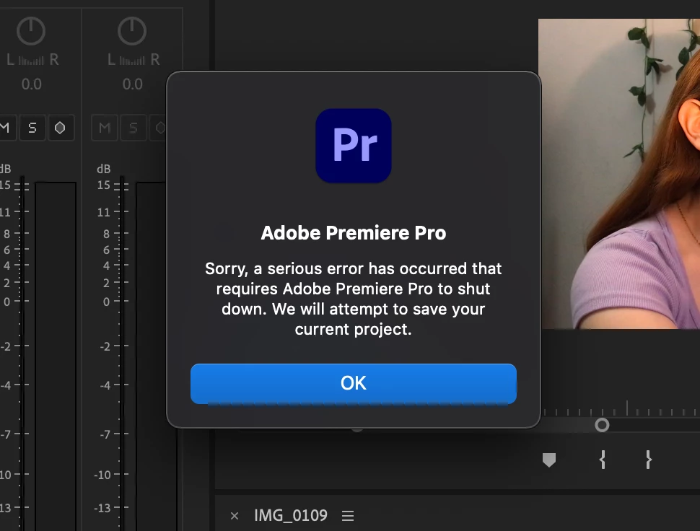Click the Add Marker icon below monitor
The width and height of the screenshot is (700, 531).
pyautogui.click(x=548, y=460)
